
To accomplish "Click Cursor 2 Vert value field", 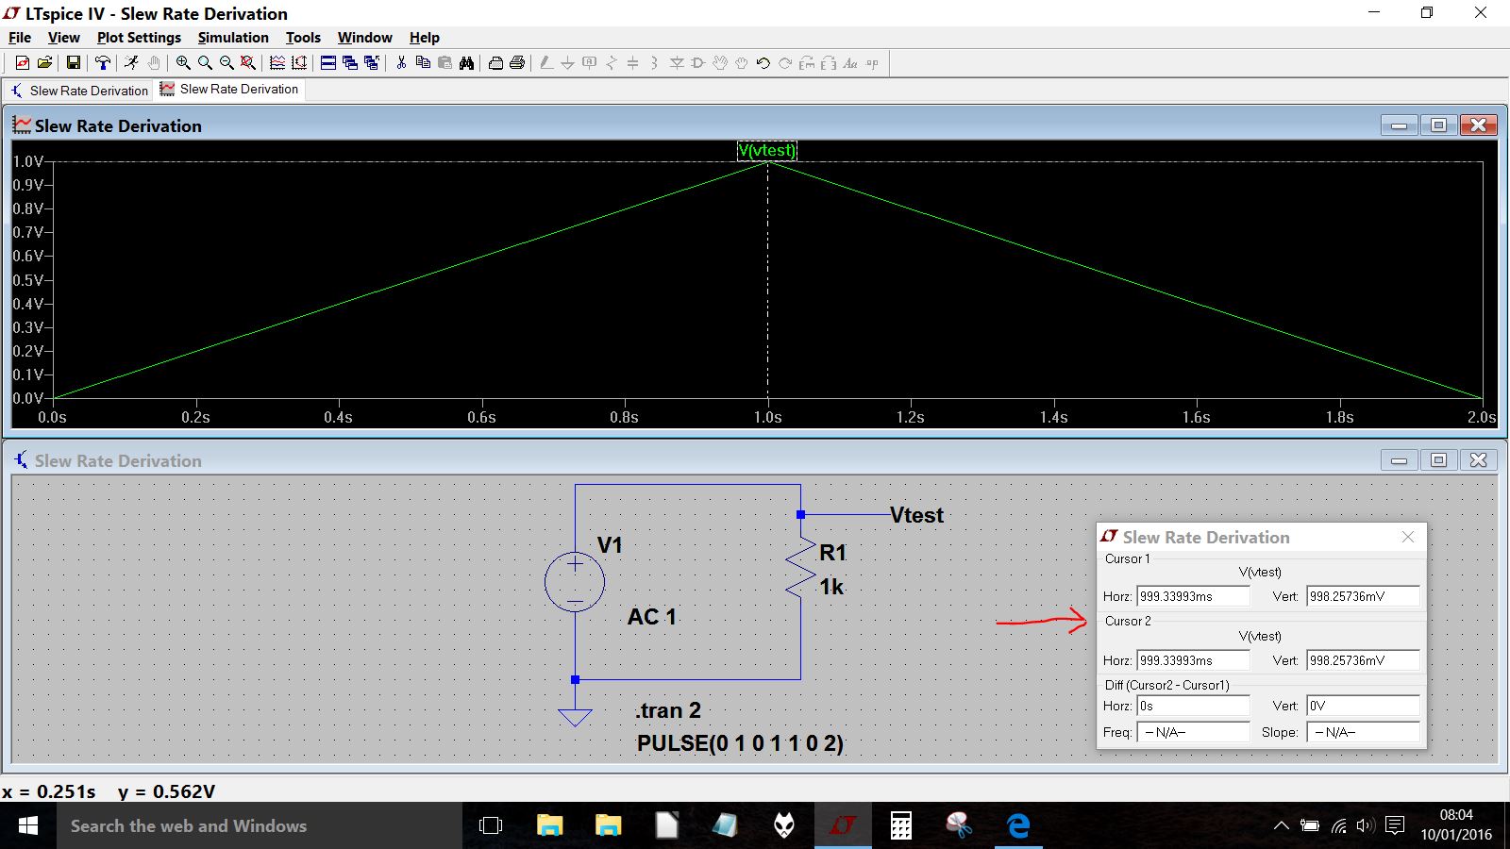I will pos(1363,660).
